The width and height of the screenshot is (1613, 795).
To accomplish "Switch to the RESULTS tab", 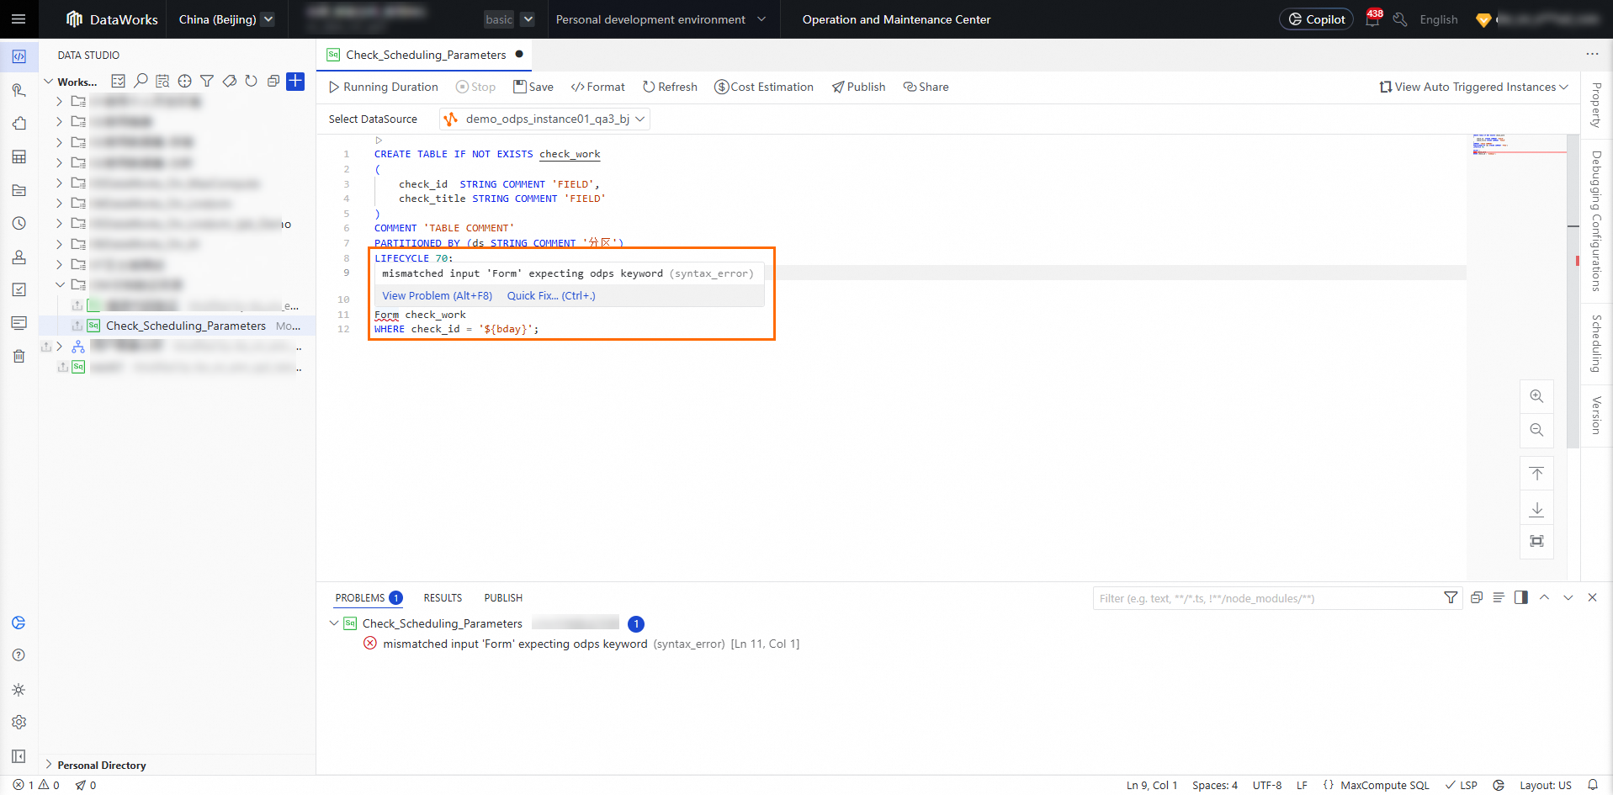I will (x=443, y=598).
